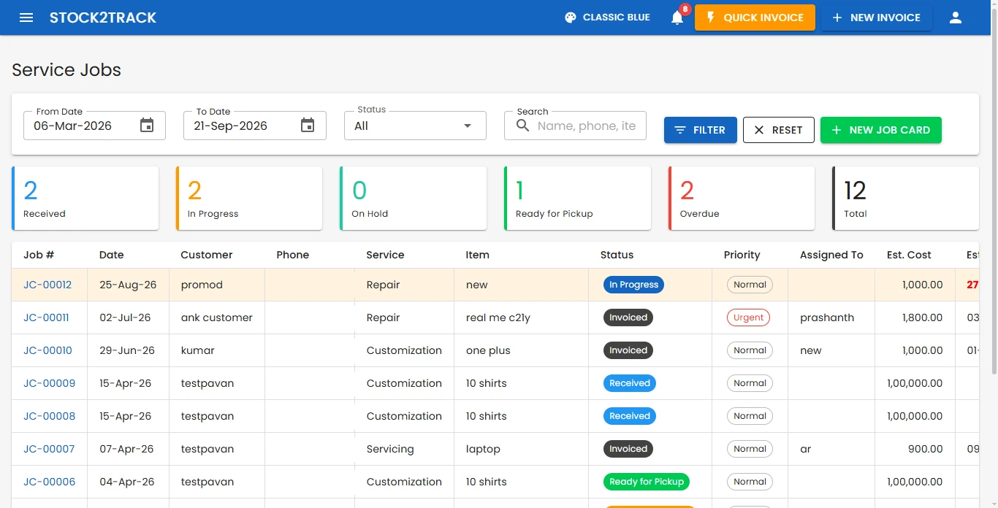Select the On Hold summary card

coord(413,198)
